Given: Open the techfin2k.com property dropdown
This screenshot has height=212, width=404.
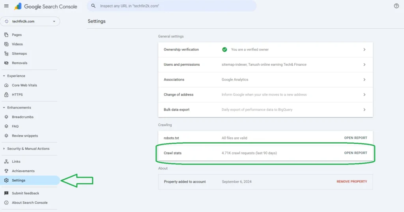Looking at the screenshot, I should tap(30, 21).
